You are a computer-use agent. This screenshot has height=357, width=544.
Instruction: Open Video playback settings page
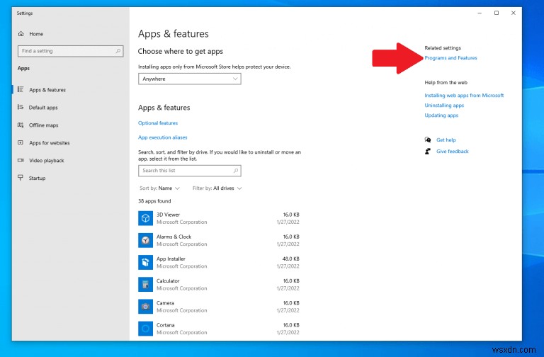(x=47, y=161)
